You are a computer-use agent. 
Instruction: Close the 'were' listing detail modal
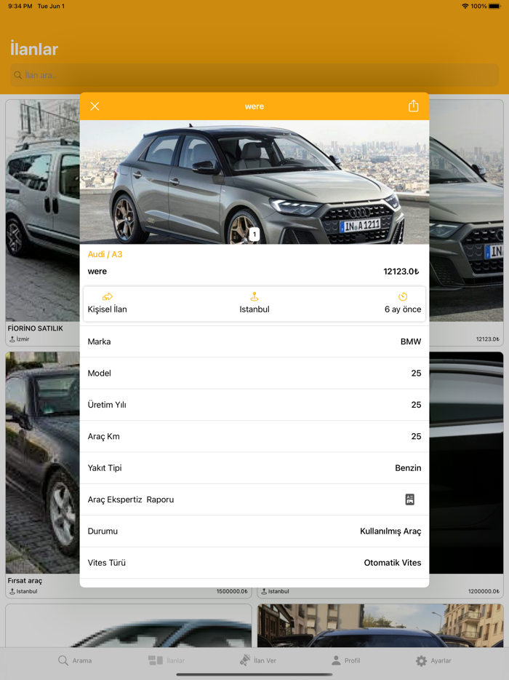95,106
